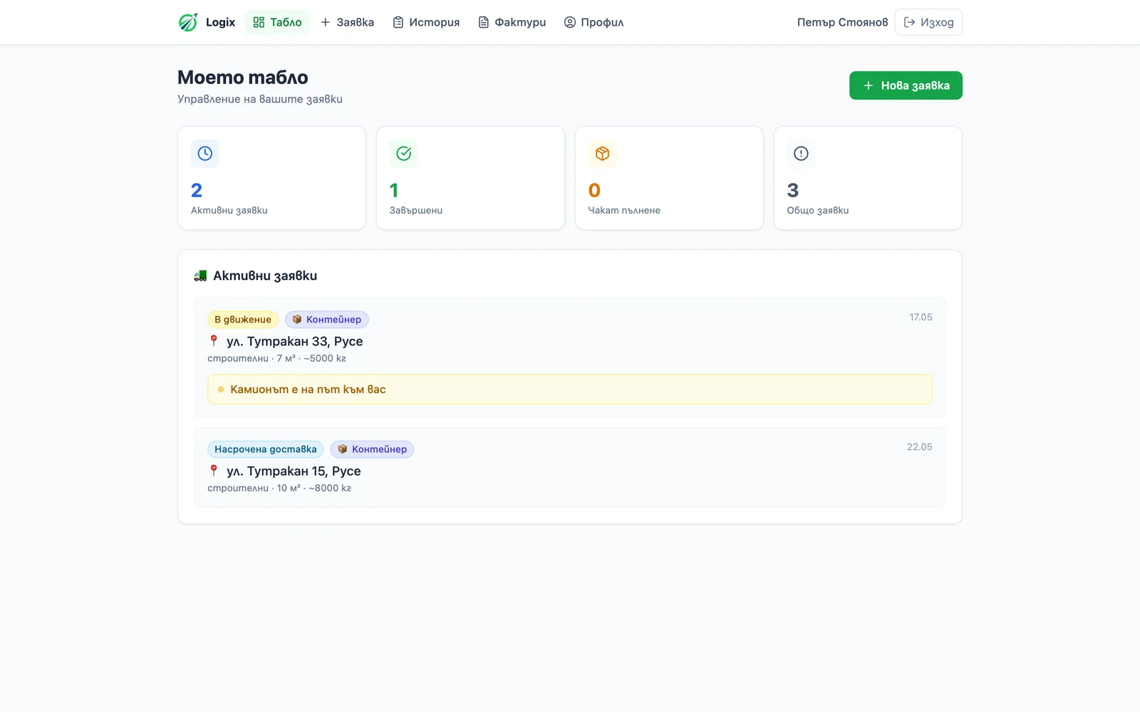Open the Табло tab
This screenshot has height=712, width=1140.
277,22
